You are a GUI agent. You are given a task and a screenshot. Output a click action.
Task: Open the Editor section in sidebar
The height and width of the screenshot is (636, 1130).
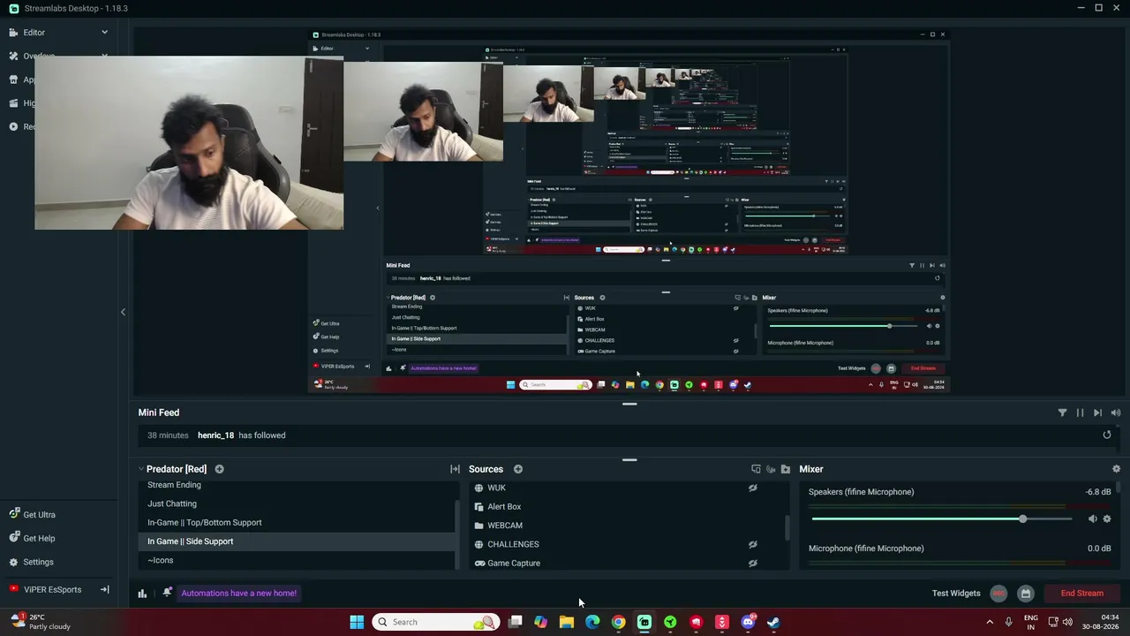click(x=34, y=33)
